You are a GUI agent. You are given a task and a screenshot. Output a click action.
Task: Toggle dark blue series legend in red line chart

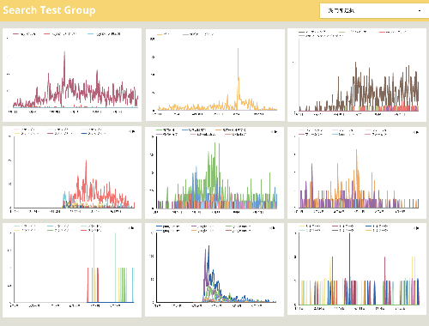click(x=94, y=133)
